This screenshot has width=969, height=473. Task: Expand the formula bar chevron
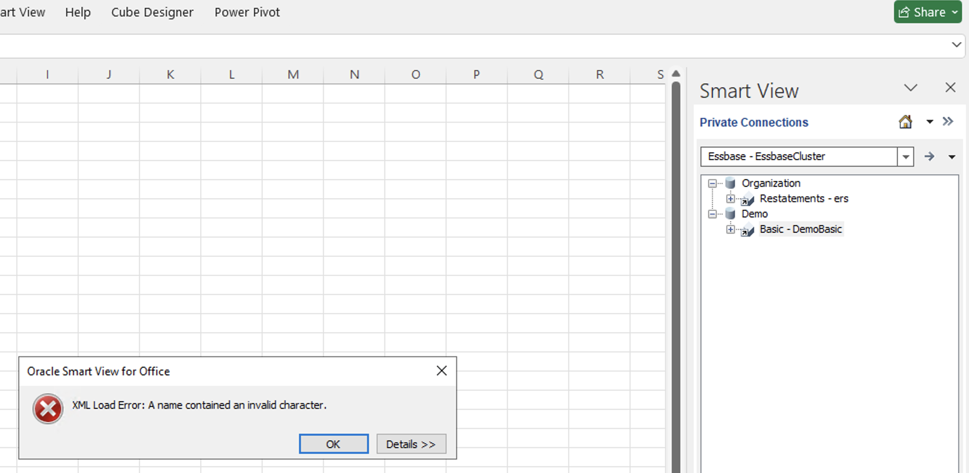[956, 45]
